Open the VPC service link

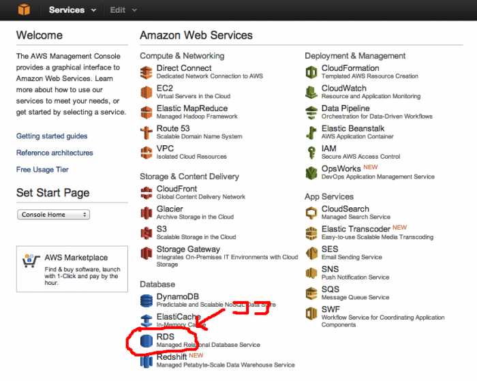tap(165, 149)
